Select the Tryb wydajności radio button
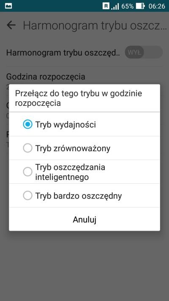Viewport: 169px width, 301px height. click(27, 124)
